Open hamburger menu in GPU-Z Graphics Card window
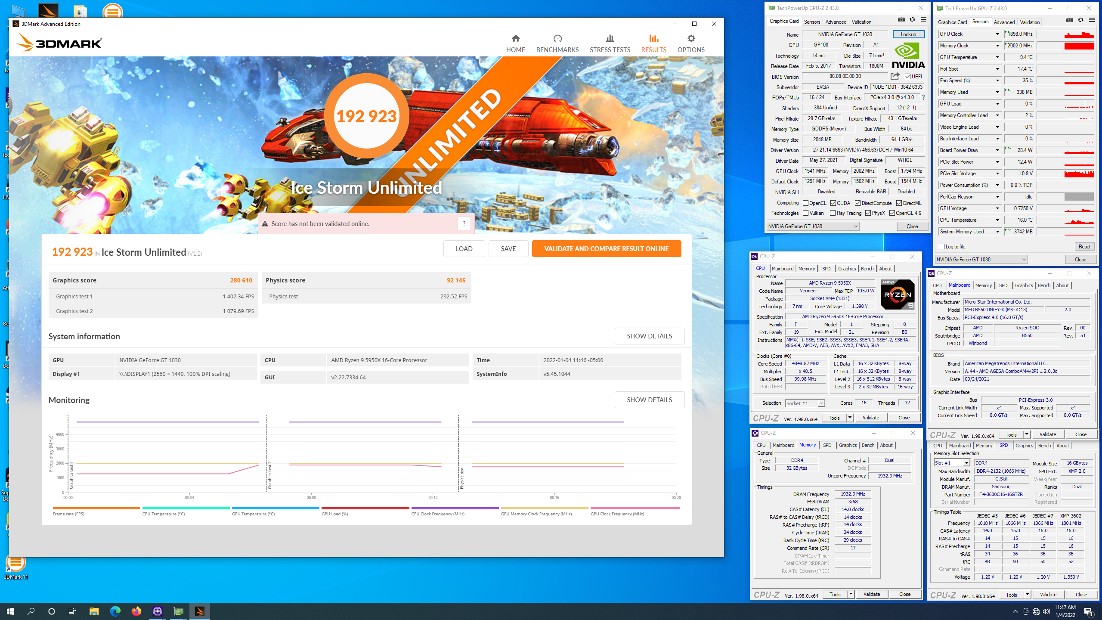1102x620 pixels. click(923, 19)
